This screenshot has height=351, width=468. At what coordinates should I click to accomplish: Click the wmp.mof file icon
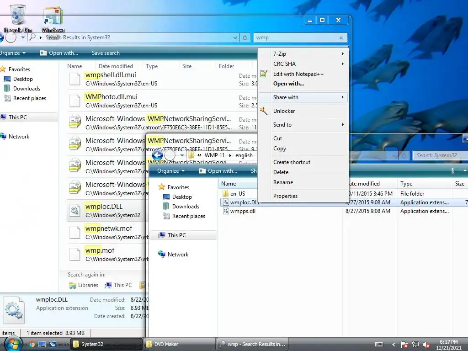(74, 254)
